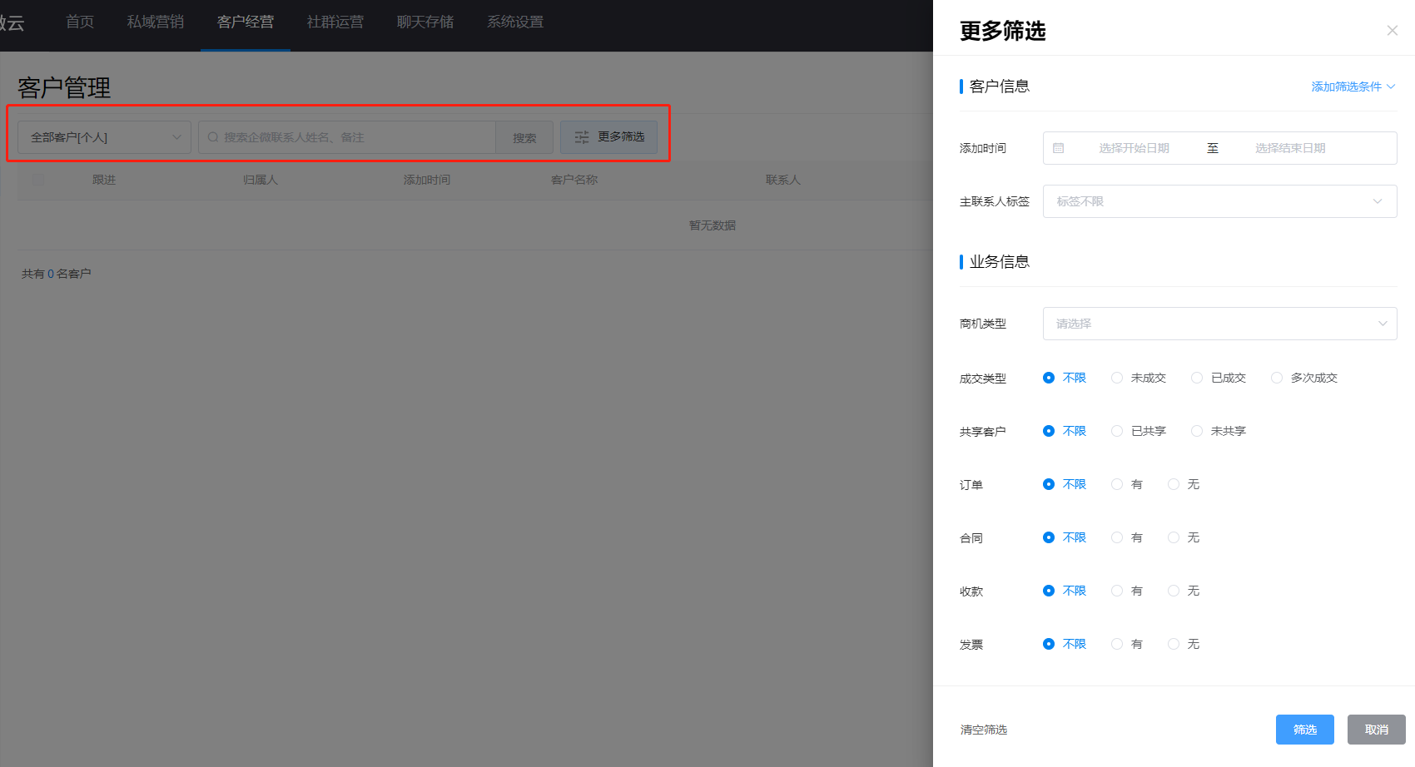Choose 有 option for 订单
The width and height of the screenshot is (1415, 767).
tap(1117, 484)
